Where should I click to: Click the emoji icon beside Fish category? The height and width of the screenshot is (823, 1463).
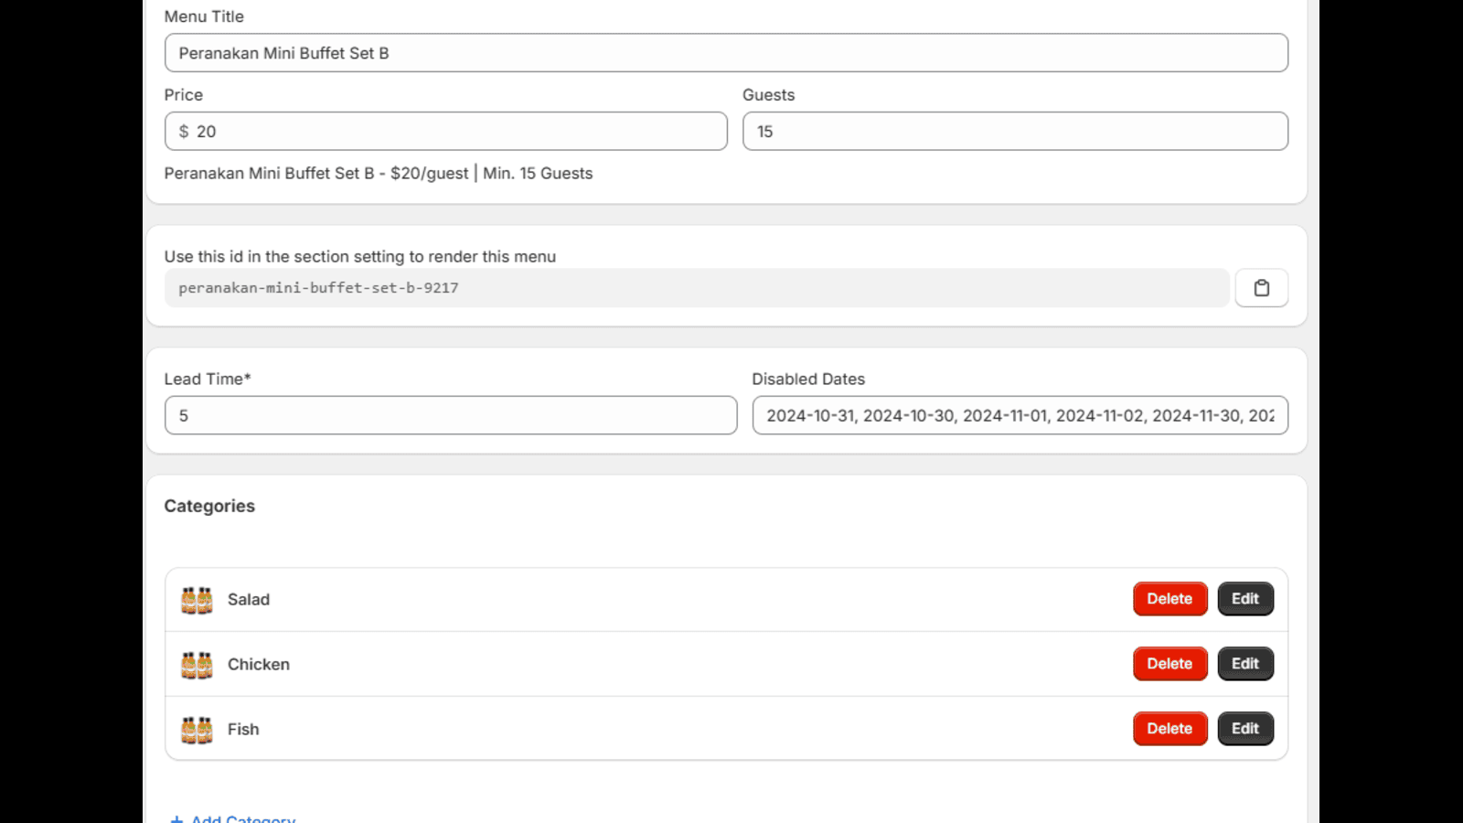click(197, 728)
